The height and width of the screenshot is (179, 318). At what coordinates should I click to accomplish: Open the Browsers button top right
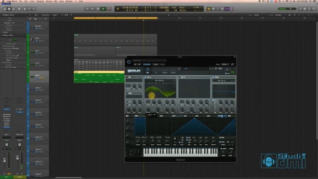[x=314, y=9]
